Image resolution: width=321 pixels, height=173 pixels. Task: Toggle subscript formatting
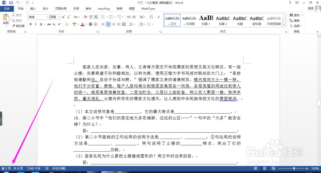[x=54, y=24]
